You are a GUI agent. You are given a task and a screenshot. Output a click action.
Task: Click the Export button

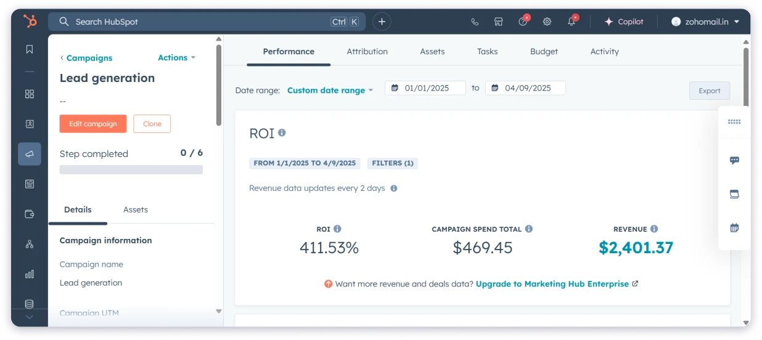coord(710,91)
